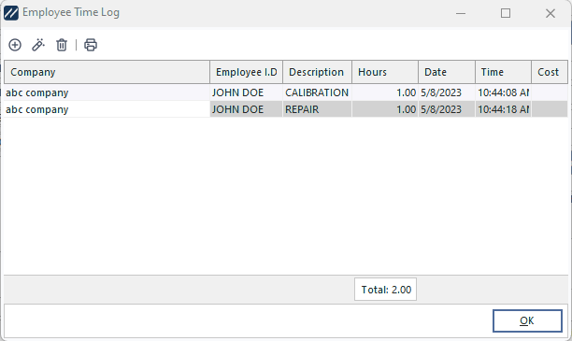
Task: Click the print time log icon
Action: tap(91, 45)
